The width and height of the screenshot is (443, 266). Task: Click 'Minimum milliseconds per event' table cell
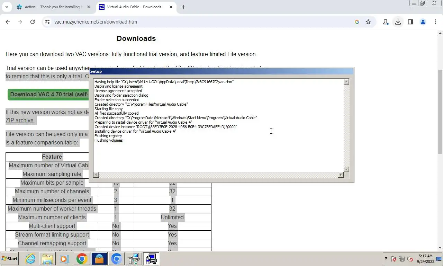coord(52,200)
